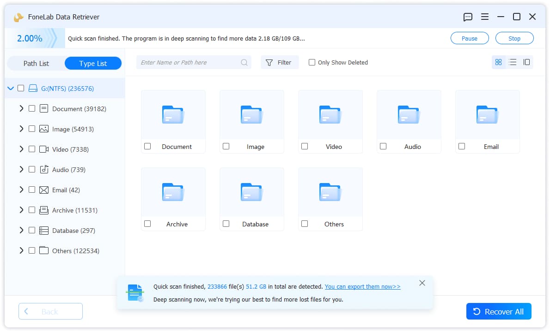Check the Video folder checkbox in grid

tap(305, 146)
